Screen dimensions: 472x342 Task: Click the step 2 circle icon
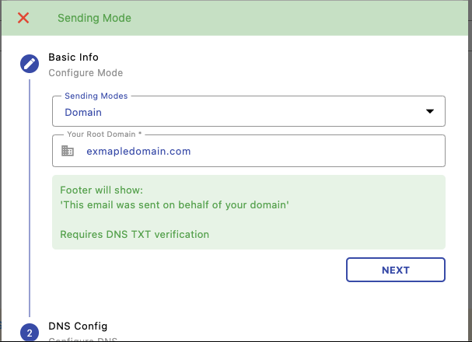30,333
